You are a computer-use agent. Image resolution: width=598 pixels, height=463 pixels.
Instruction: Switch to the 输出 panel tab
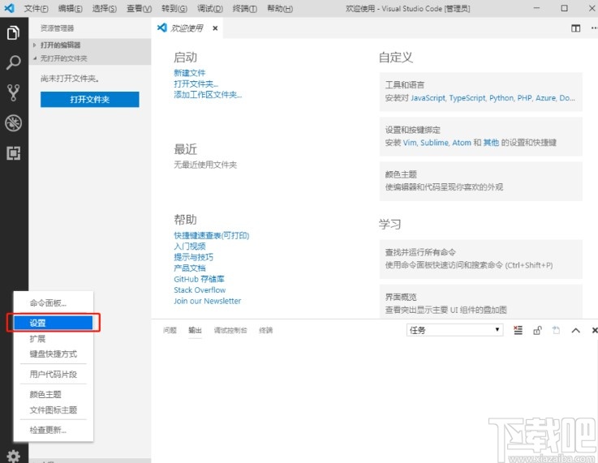point(195,330)
